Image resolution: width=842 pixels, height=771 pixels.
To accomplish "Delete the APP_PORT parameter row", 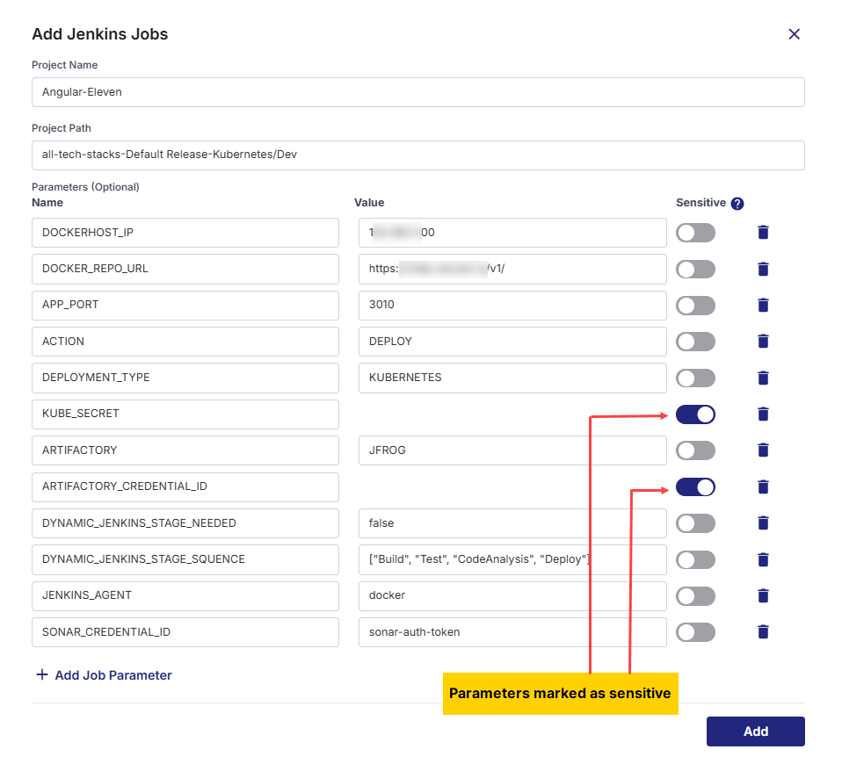I will click(x=763, y=306).
